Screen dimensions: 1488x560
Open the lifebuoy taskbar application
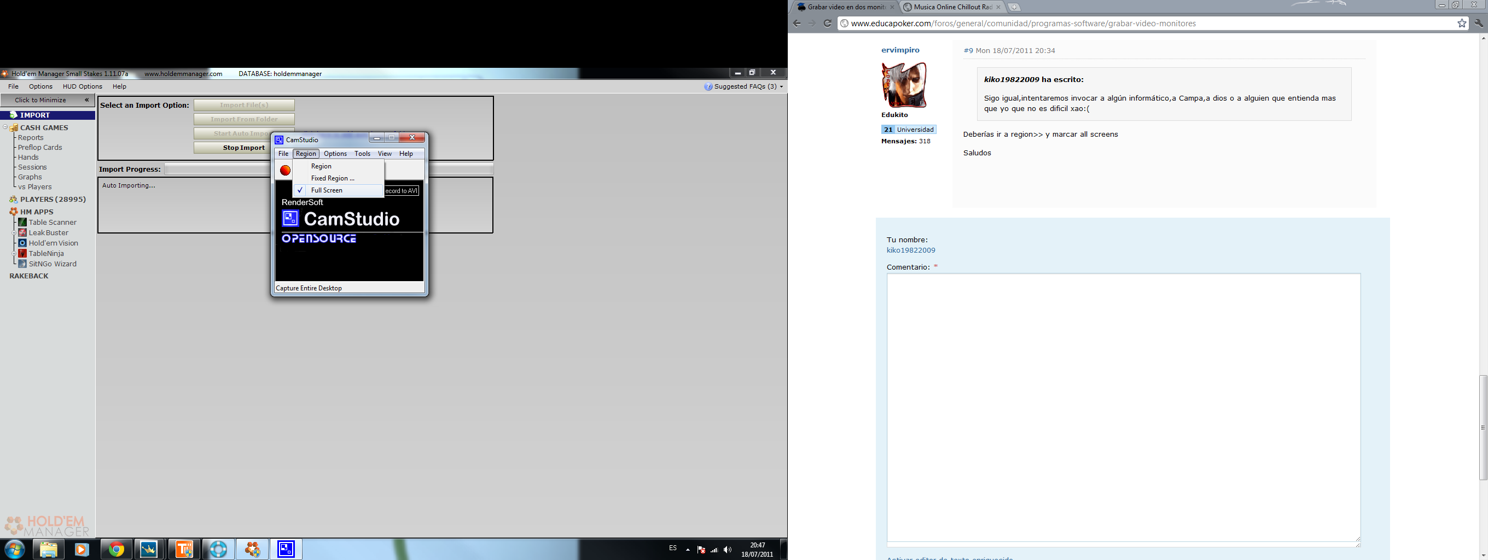click(218, 550)
